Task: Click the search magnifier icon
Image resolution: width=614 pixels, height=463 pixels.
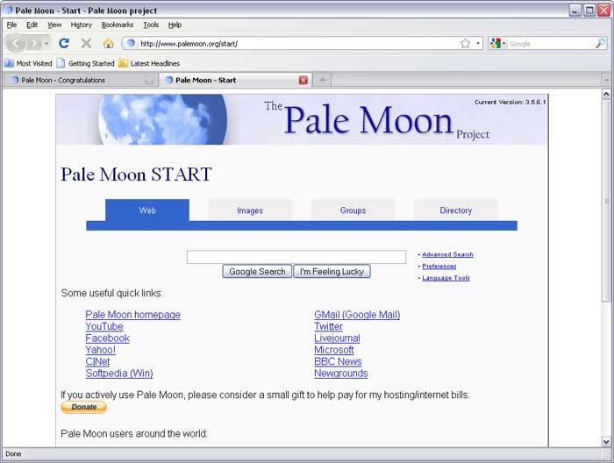Action: point(600,44)
